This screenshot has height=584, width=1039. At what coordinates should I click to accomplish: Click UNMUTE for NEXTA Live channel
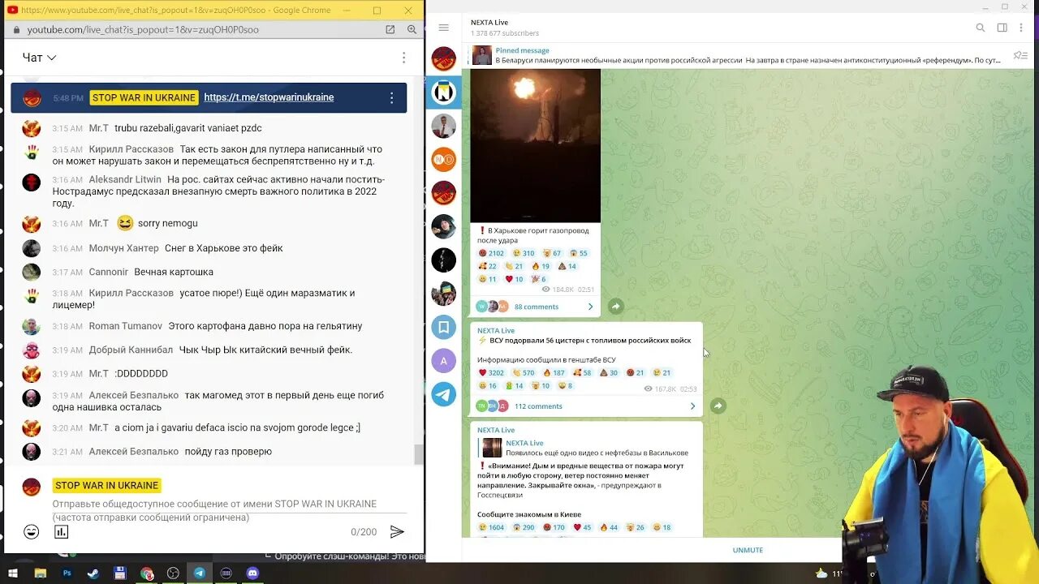point(748,550)
